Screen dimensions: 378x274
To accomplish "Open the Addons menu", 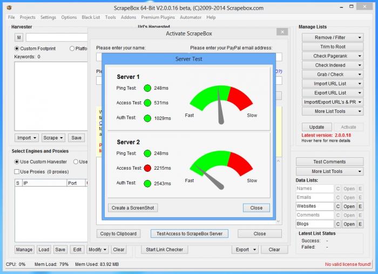I will [129, 17].
